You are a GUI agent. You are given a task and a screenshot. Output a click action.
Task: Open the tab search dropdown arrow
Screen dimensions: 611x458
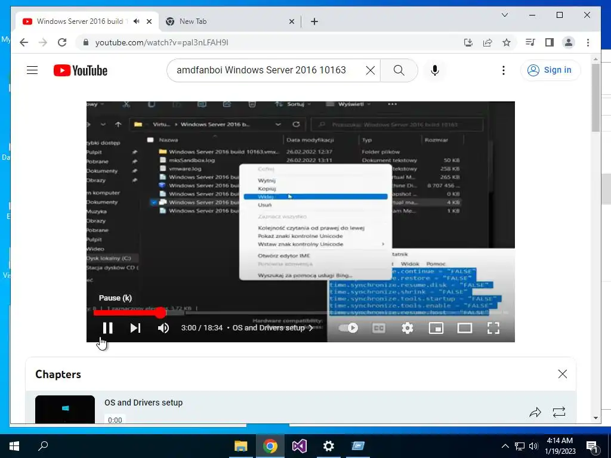point(505,15)
